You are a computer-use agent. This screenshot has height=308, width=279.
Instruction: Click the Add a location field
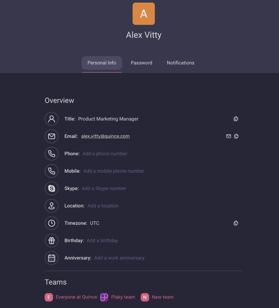tap(103, 206)
